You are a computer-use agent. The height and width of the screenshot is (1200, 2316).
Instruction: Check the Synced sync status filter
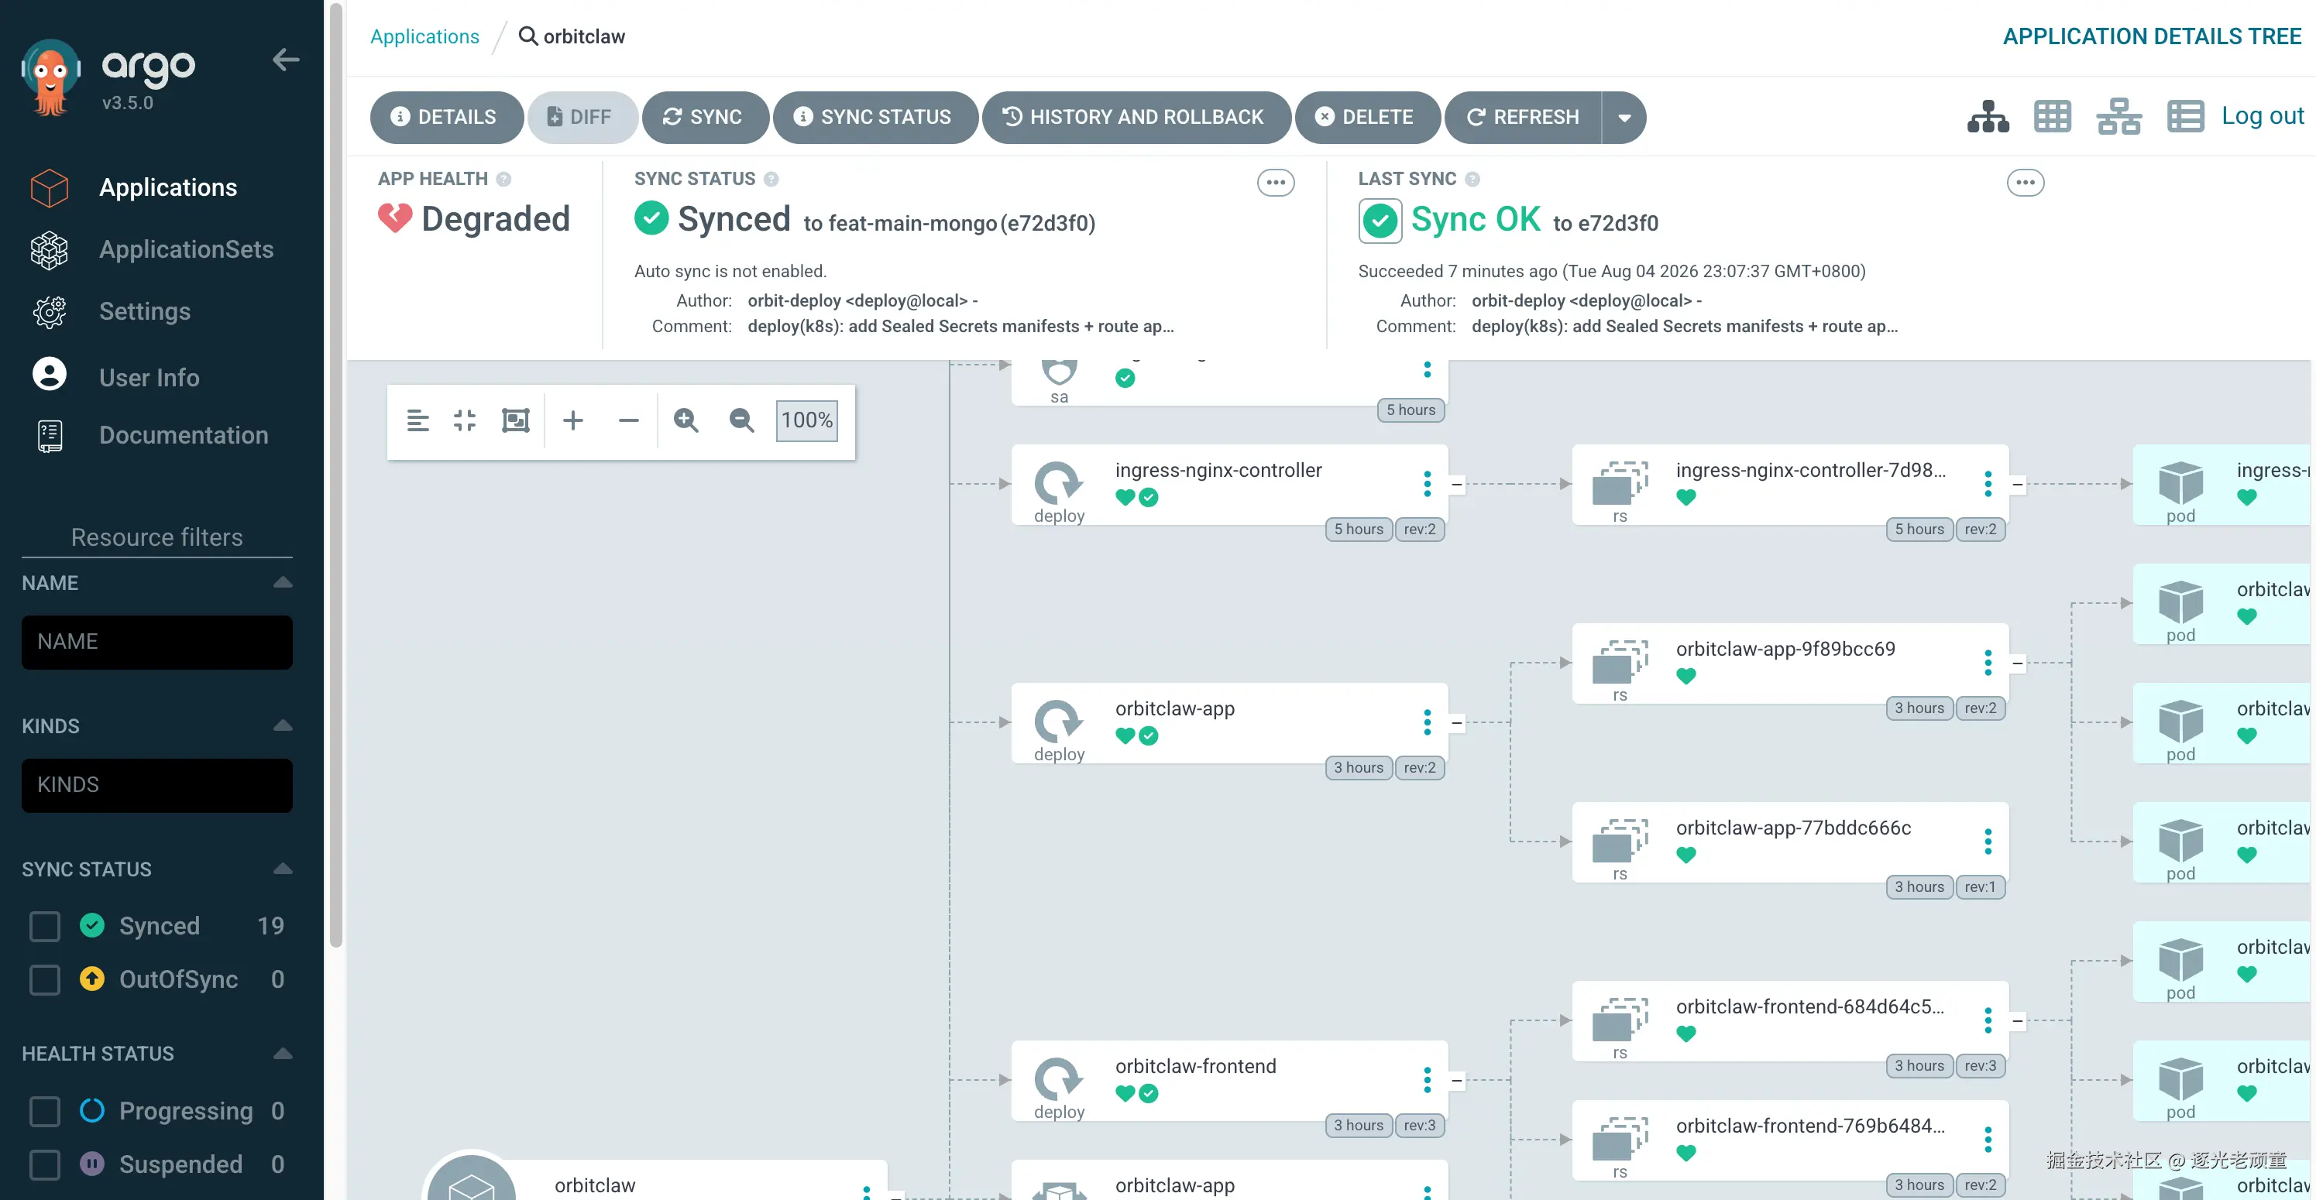coord(45,926)
